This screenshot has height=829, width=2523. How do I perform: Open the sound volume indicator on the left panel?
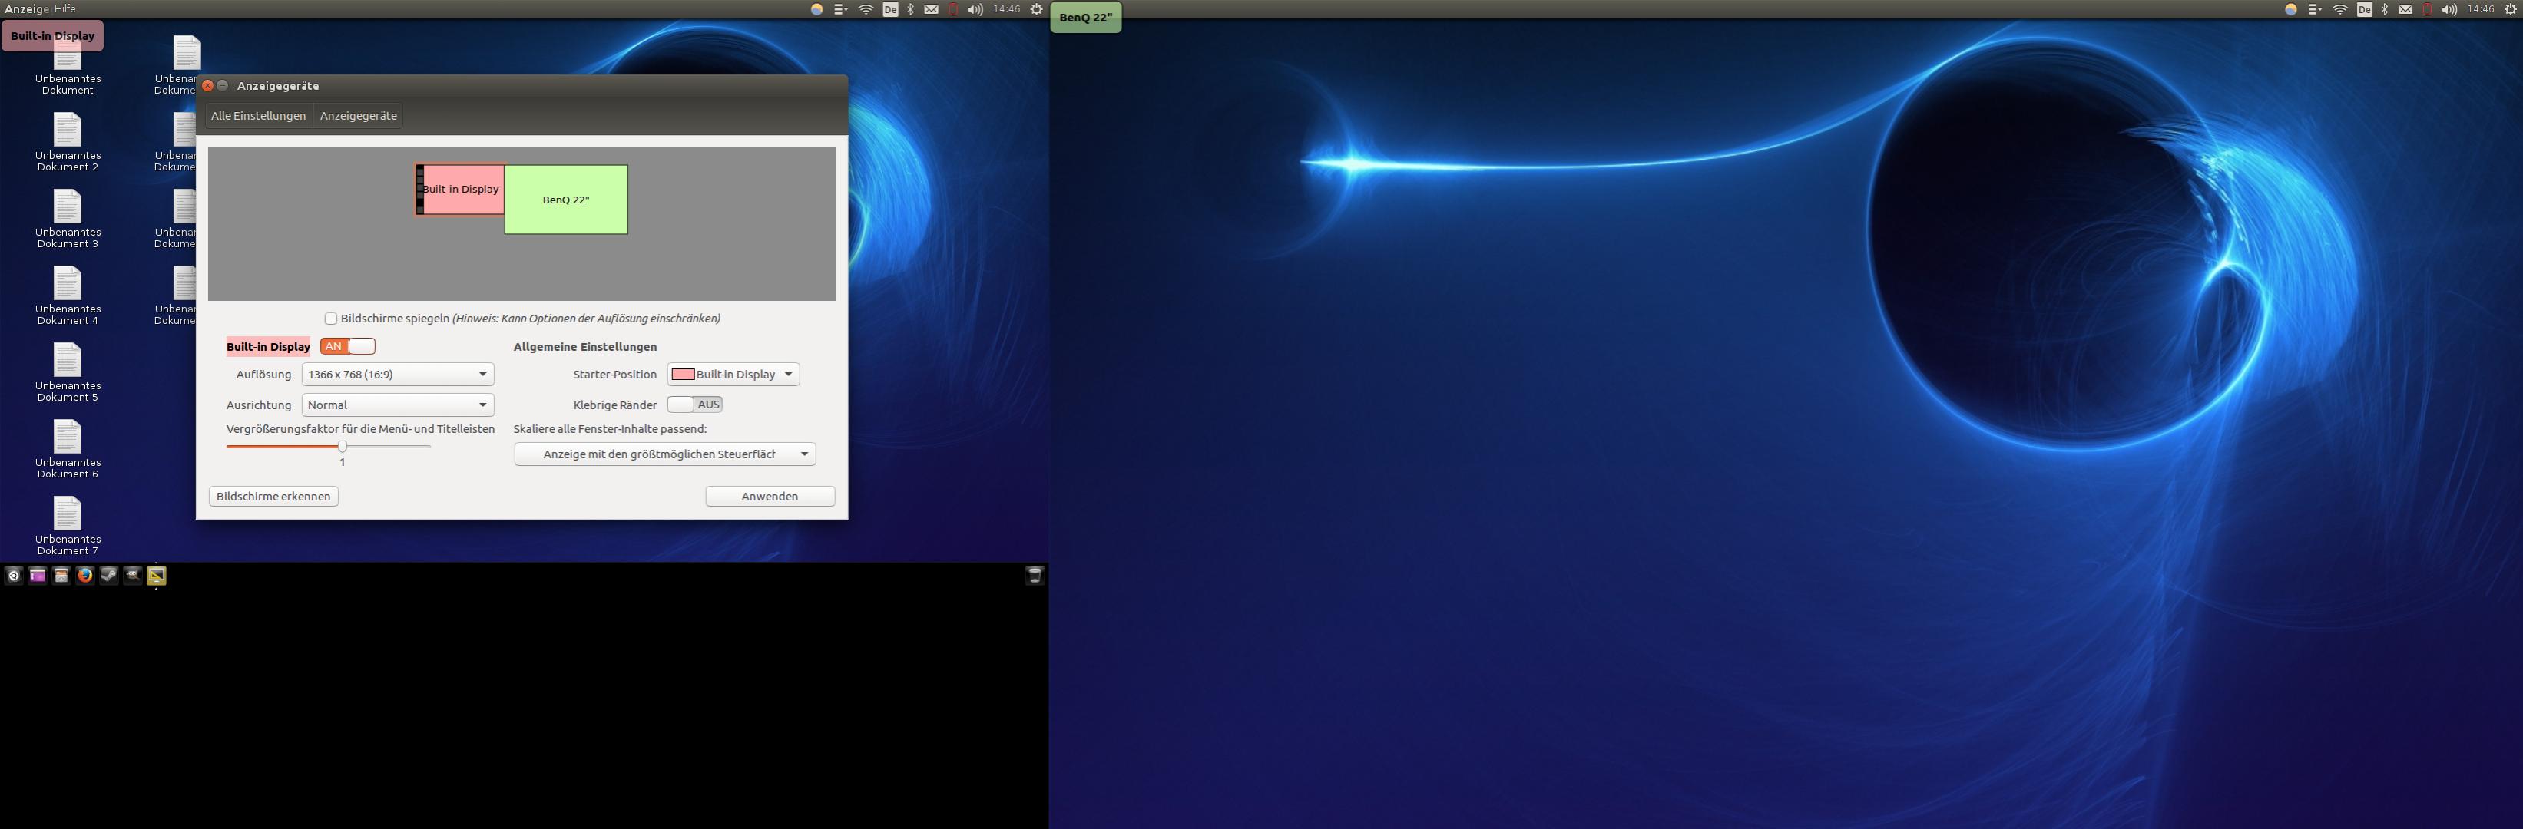click(975, 8)
